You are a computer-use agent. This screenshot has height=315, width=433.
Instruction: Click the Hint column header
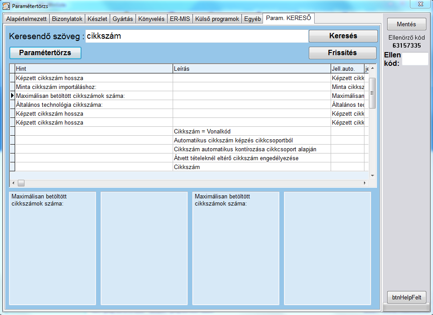click(x=94, y=69)
